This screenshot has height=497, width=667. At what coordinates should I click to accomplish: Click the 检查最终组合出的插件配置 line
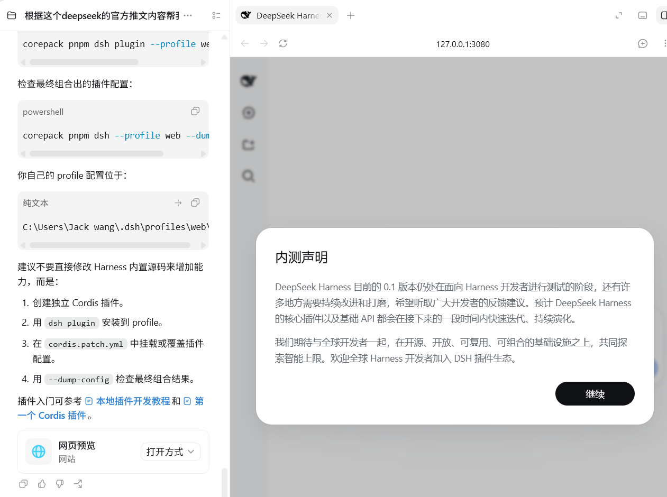(x=75, y=84)
